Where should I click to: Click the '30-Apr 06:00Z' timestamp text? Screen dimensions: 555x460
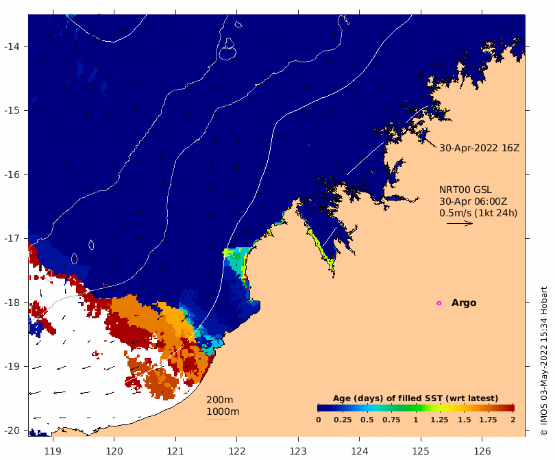[473, 201]
